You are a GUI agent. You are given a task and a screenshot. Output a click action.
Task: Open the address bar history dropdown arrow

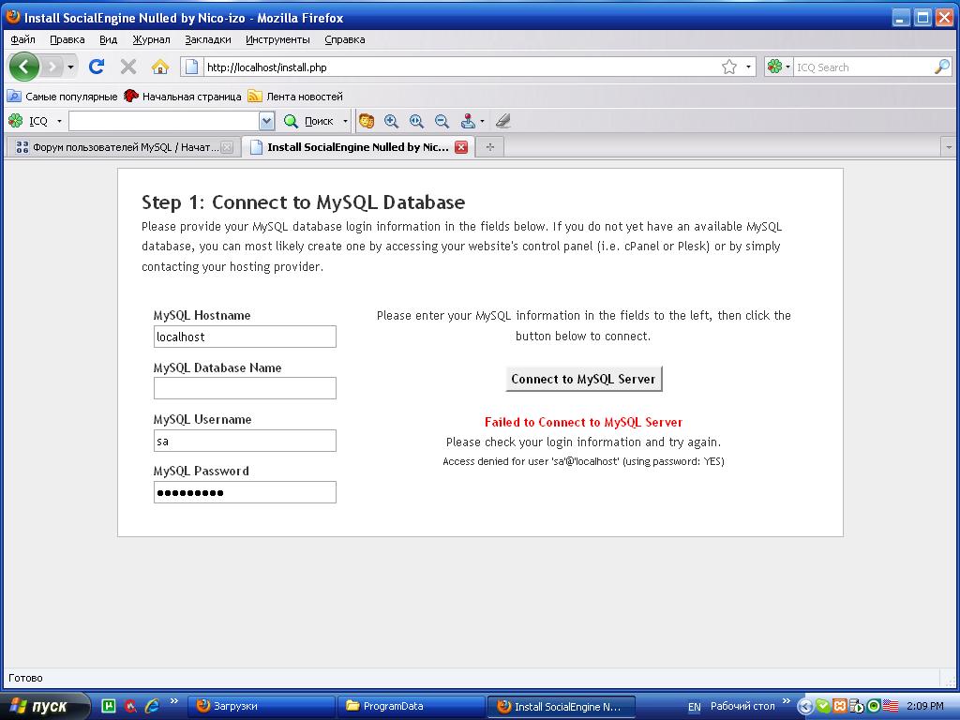(748, 67)
